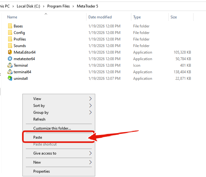Open the Config folder icon
Viewport: 206px width, 177px height.
click(10, 33)
